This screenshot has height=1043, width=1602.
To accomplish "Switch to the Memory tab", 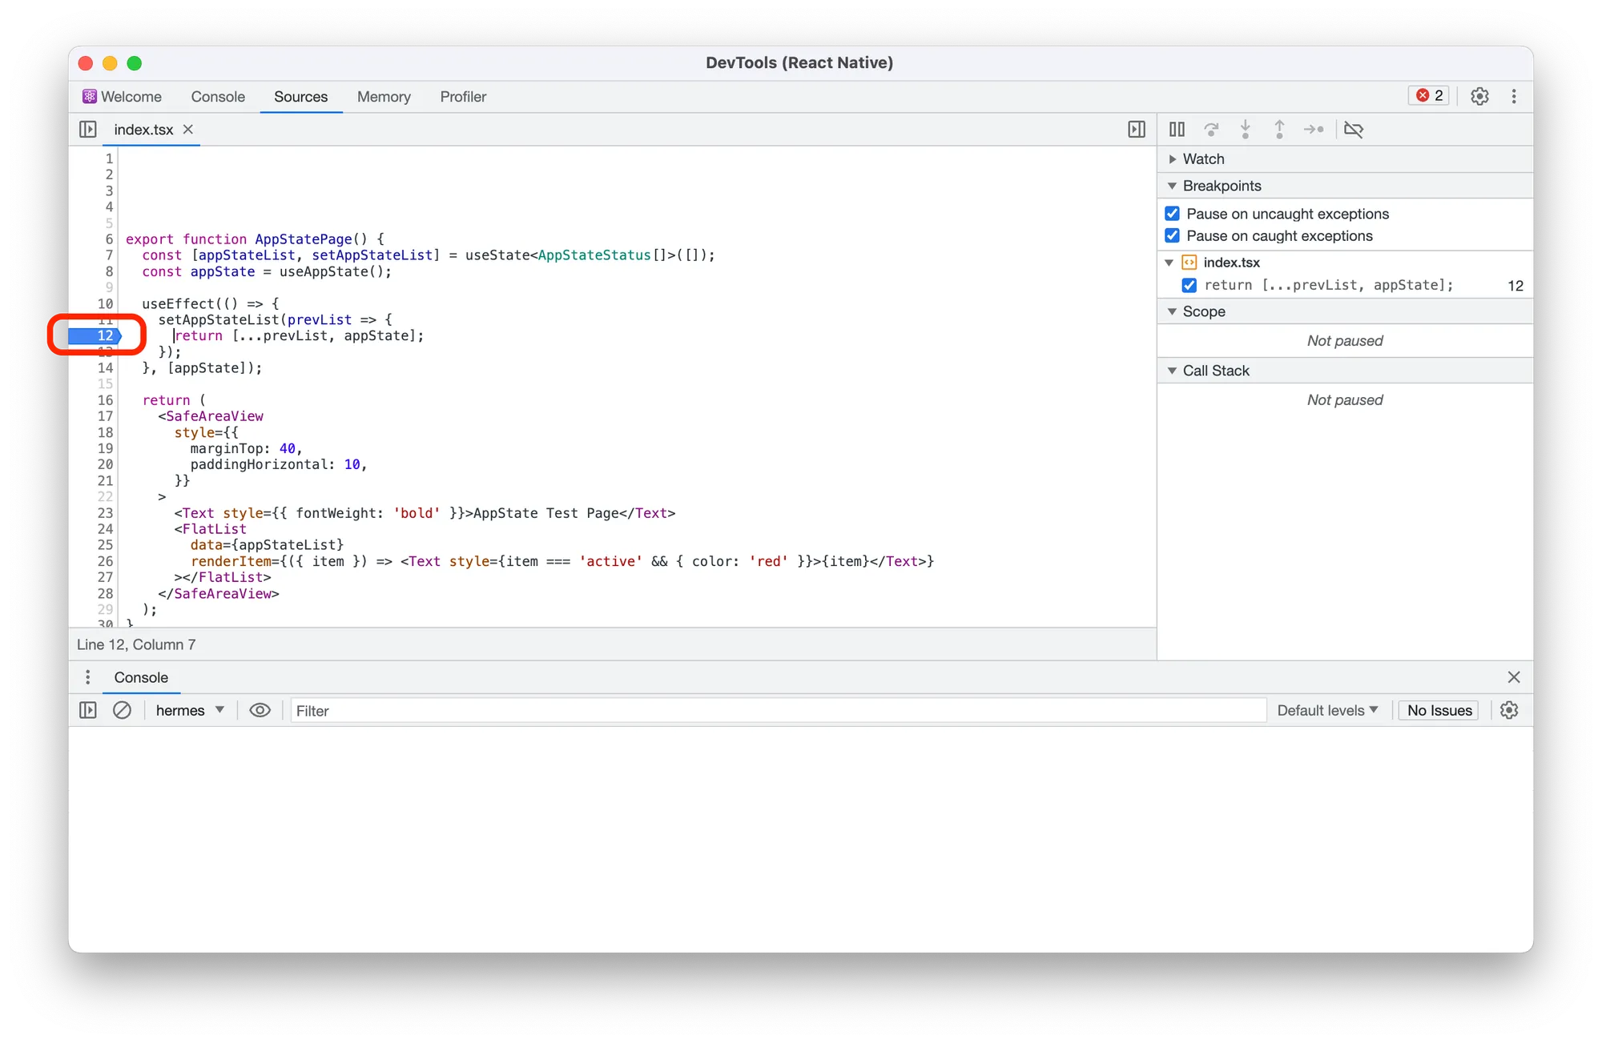I will [x=384, y=96].
